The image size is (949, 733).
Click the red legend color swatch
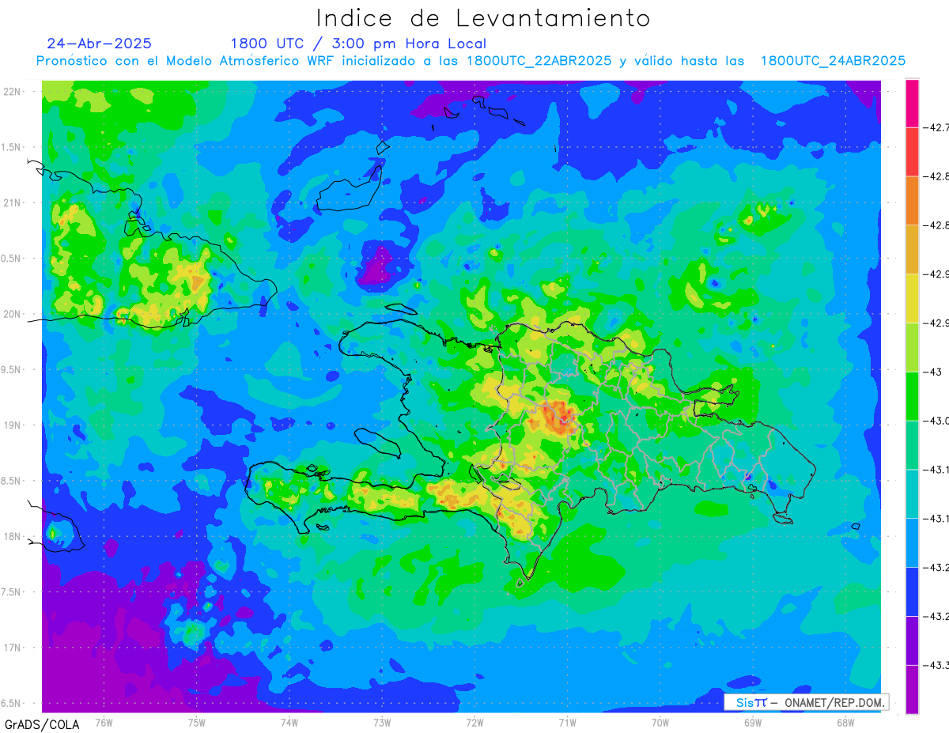point(912,152)
